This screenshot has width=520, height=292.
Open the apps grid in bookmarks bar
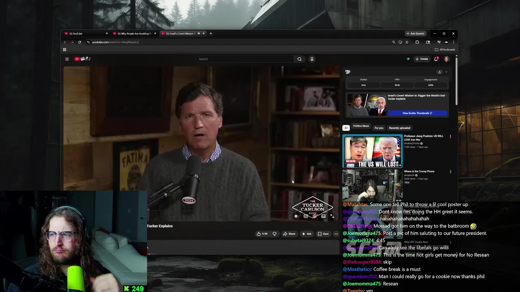(x=65, y=49)
